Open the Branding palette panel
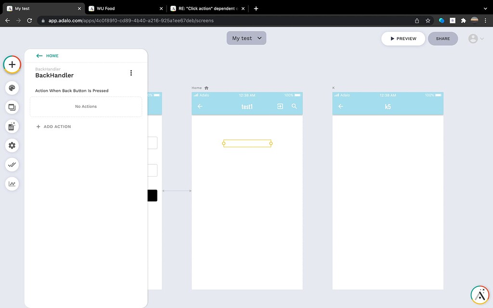The height and width of the screenshot is (308, 493). [x=12, y=88]
